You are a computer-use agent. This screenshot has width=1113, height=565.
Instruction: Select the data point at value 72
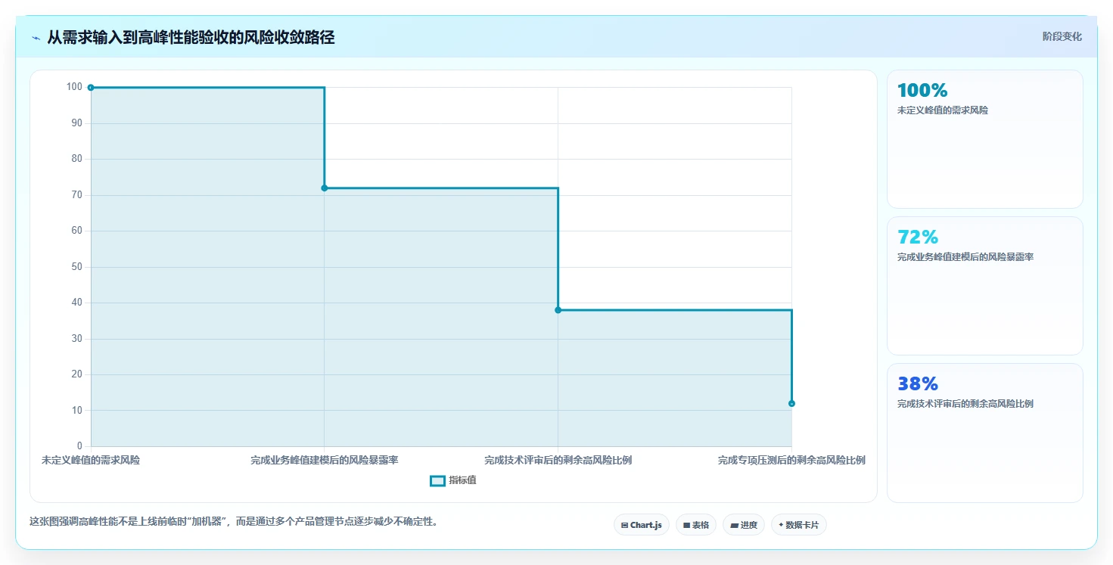click(325, 188)
